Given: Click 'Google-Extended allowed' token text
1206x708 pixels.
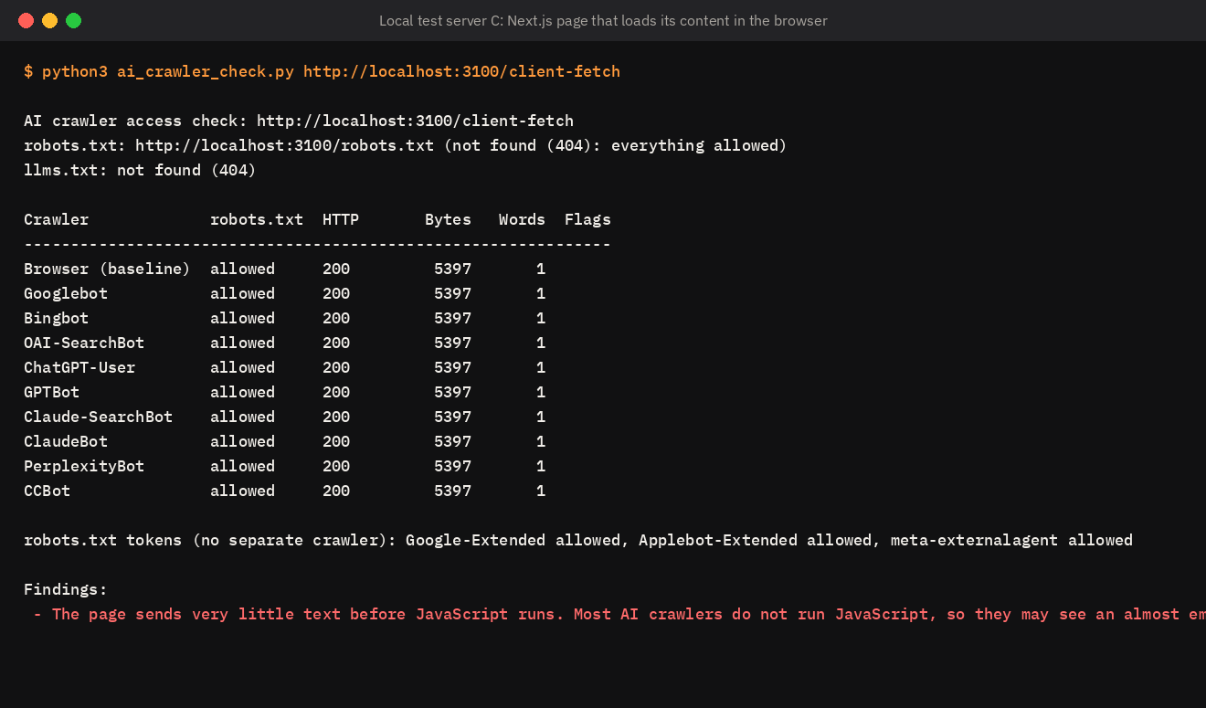Looking at the screenshot, I should point(513,540).
